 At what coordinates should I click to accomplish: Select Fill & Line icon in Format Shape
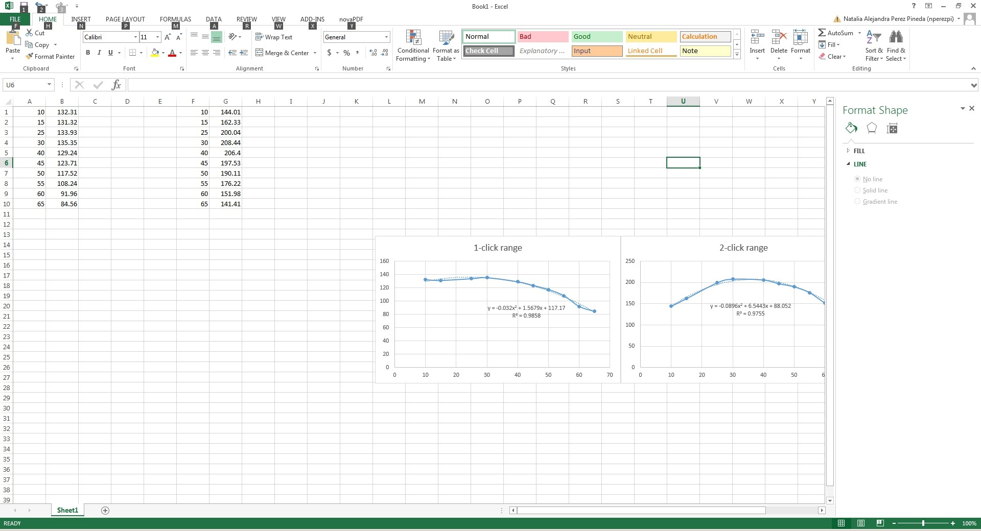coord(851,128)
